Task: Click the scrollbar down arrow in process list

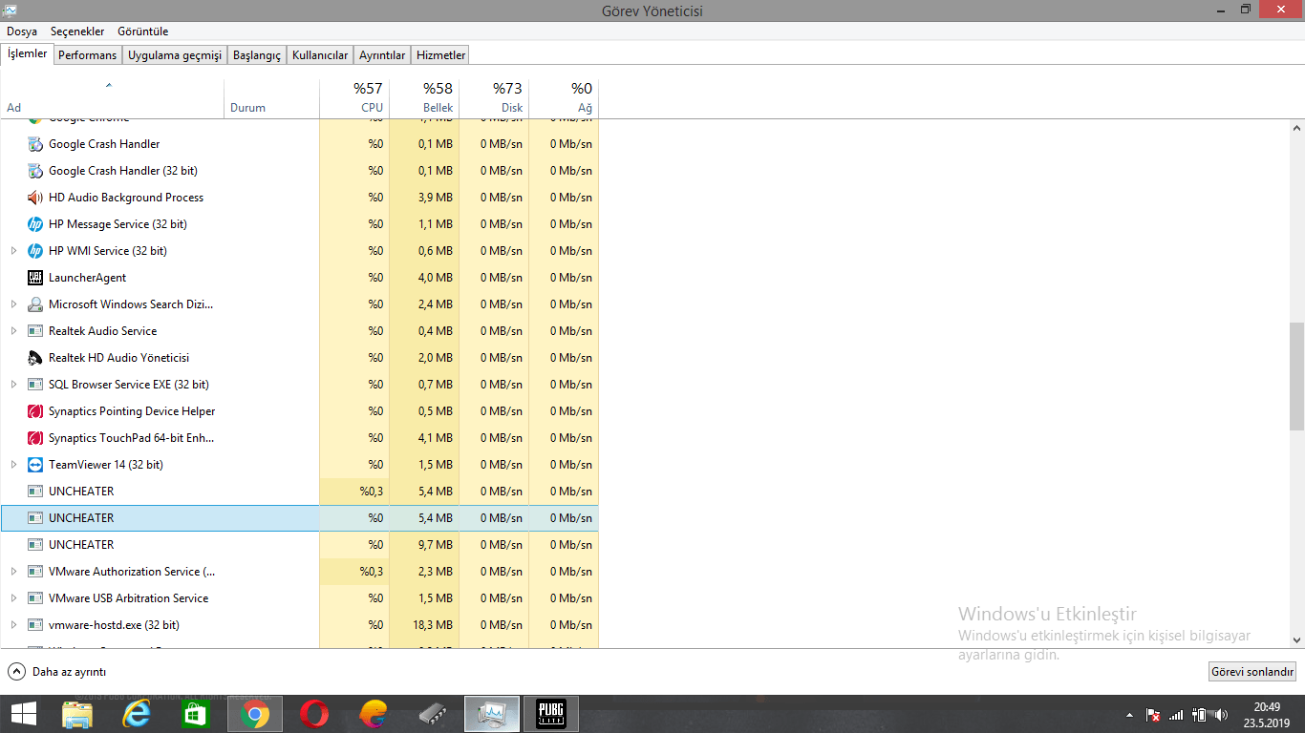Action: click(x=1296, y=640)
